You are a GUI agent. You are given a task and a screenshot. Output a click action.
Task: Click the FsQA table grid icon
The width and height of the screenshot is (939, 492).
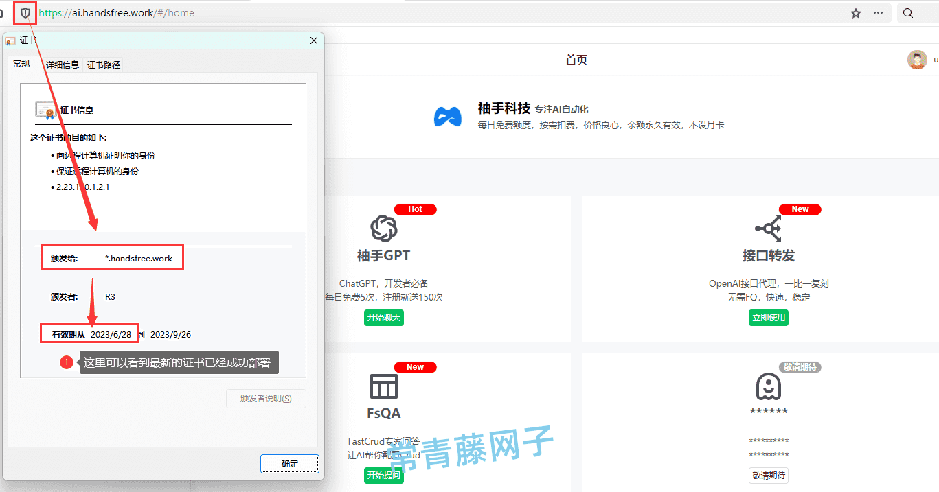[383, 386]
